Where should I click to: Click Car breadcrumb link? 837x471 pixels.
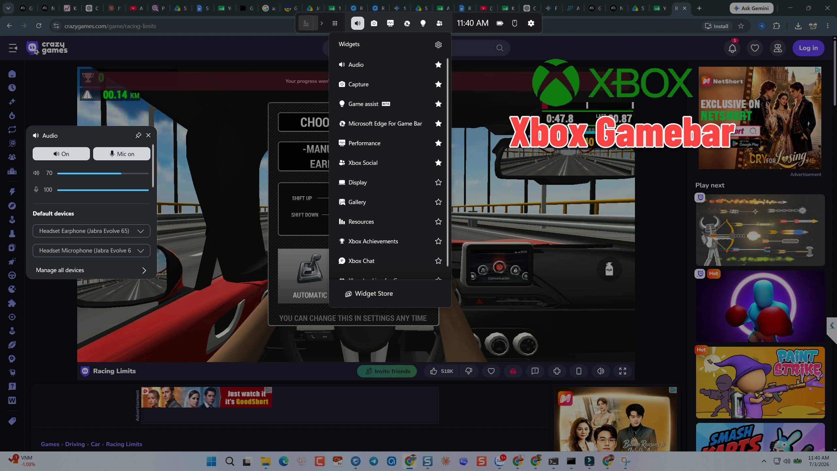tap(95, 444)
